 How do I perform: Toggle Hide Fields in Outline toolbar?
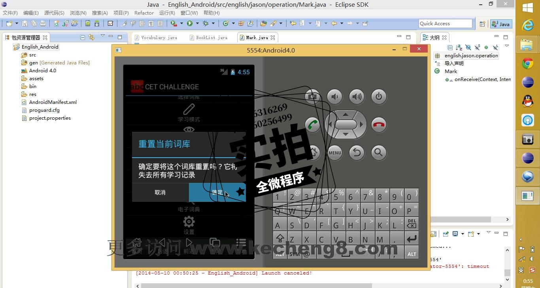click(468, 47)
